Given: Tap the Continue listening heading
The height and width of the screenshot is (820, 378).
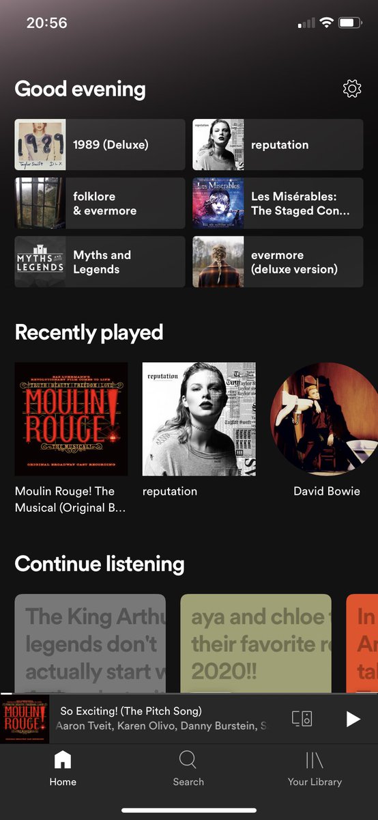Looking at the screenshot, I should click(x=100, y=564).
